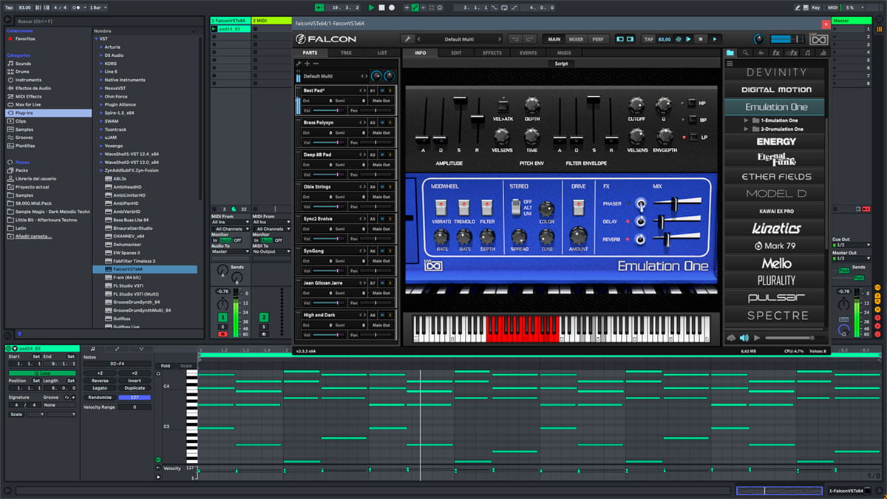Click the Ableton transport record button
Image resolution: width=887 pixels, height=499 pixels.
pyautogui.click(x=391, y=7)
